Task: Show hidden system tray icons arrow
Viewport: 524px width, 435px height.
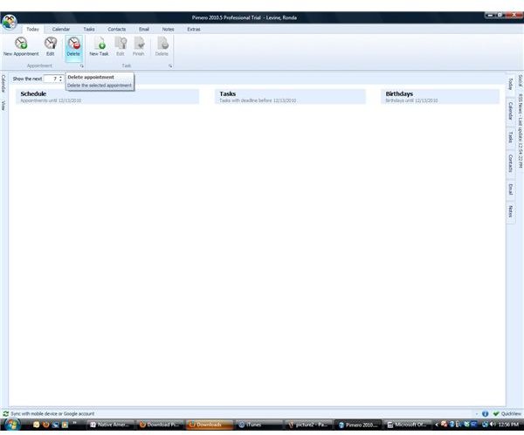Action: [x=437, y=425]
